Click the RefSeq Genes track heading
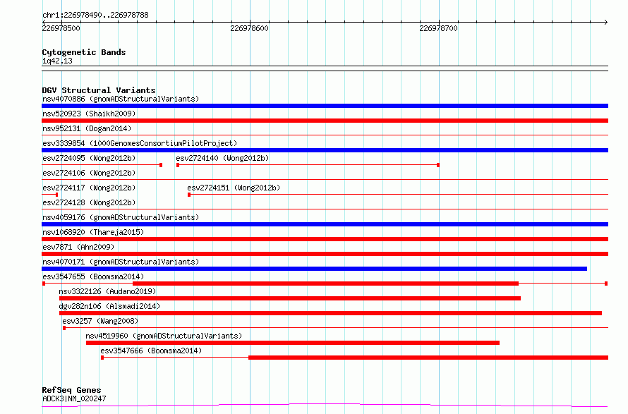 click(71, 390)
